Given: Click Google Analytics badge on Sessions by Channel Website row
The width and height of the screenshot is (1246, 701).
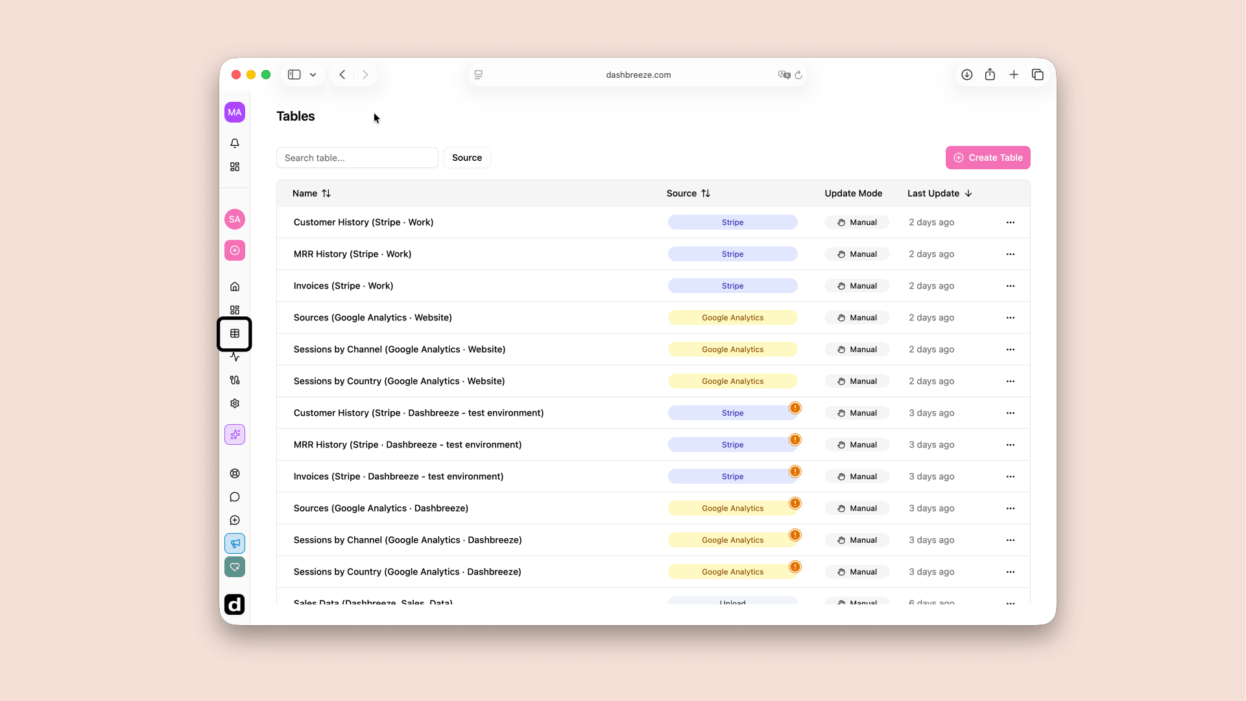Looking at the screenshot, I should pyautogui.click(x=733, y=350).
